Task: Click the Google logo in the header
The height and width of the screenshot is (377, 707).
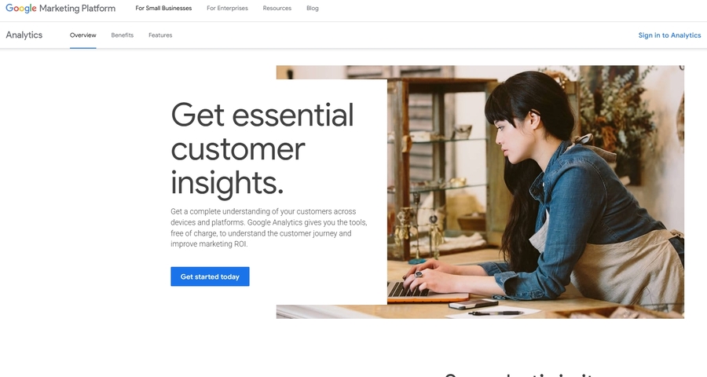Action: [20, 8]
